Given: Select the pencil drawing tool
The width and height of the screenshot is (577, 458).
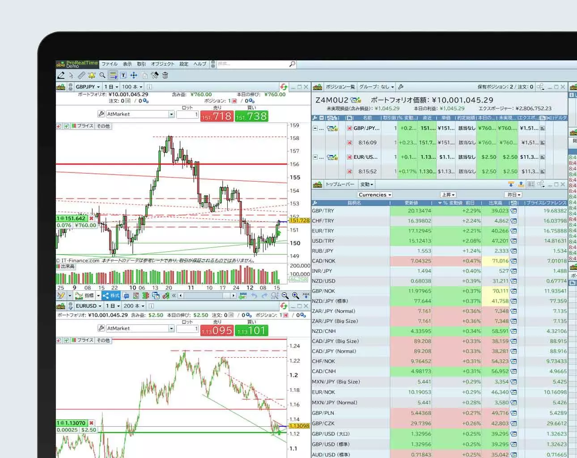Looking at the screenshot, I should tap(61, 75).
